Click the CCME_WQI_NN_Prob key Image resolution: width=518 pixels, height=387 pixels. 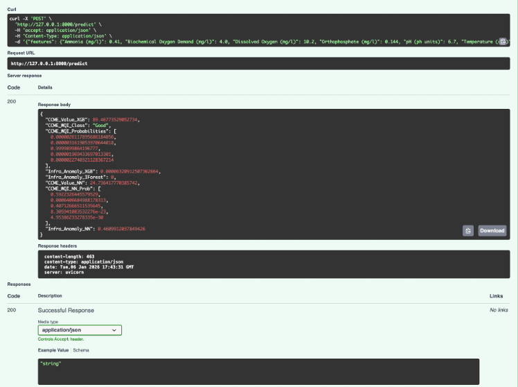click(71, 189)
